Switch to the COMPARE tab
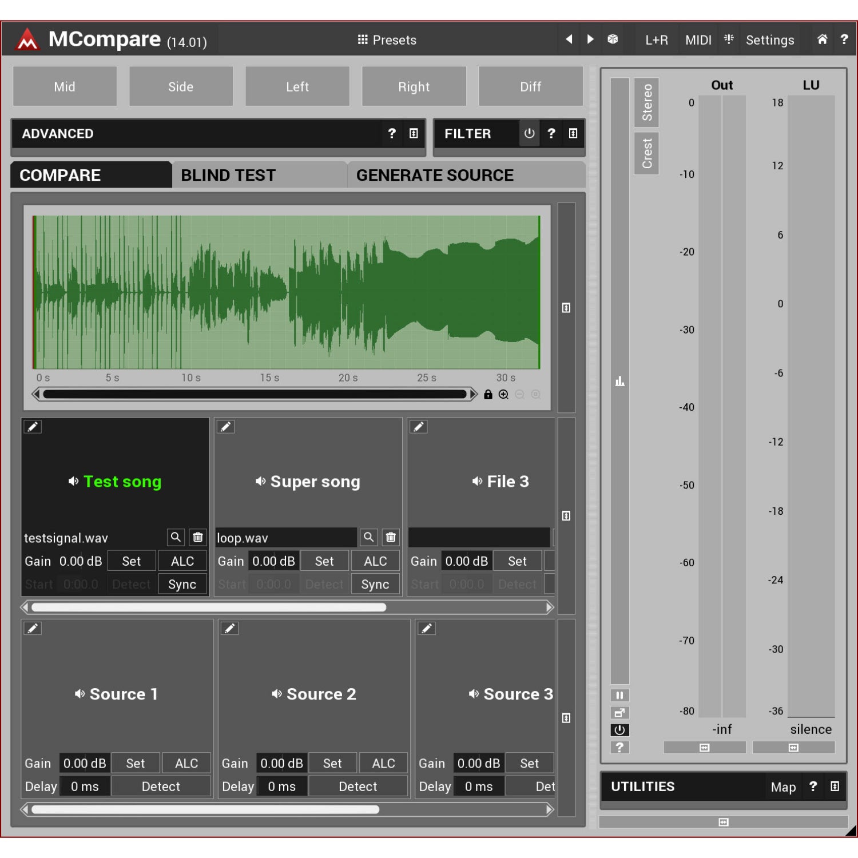Viewport: 858px width, 858px height. point(92,175)
